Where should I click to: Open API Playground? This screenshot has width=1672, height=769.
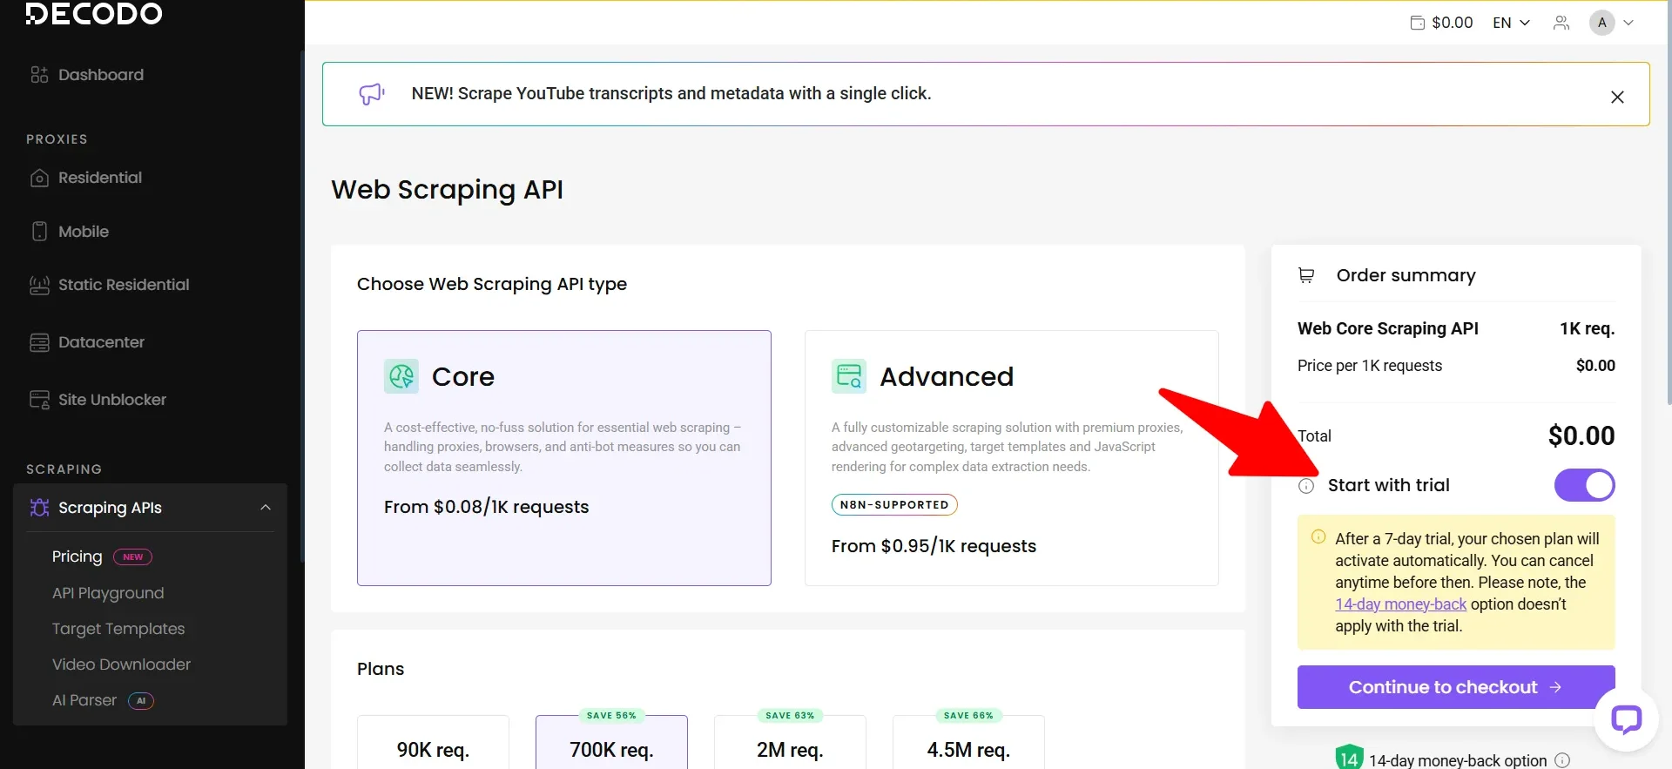108,593
